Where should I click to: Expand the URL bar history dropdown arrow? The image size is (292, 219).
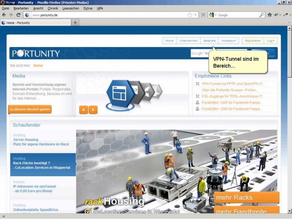pos(196,15)
